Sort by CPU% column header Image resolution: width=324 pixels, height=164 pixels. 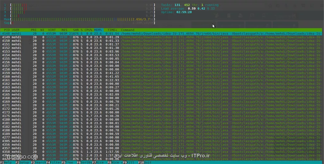[88, 30]
